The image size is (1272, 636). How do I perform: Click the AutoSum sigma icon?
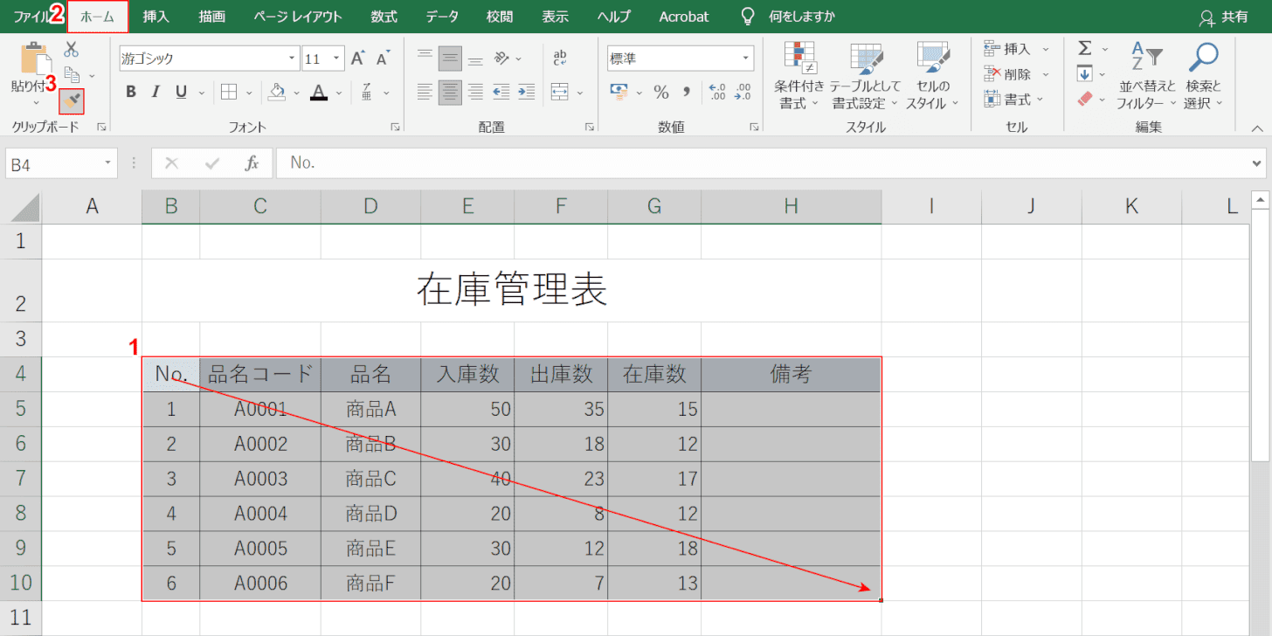1085,48
